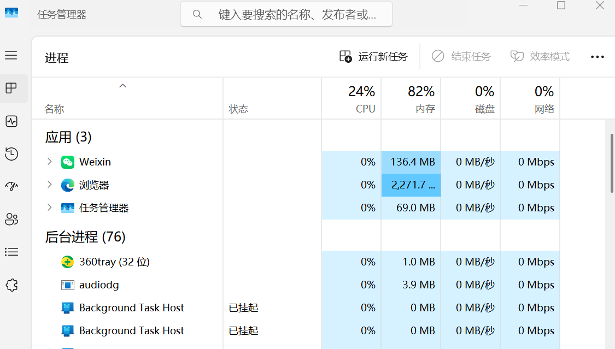Select the audiodg process row
The image size is (615, 349).
[x=295, y=285]
